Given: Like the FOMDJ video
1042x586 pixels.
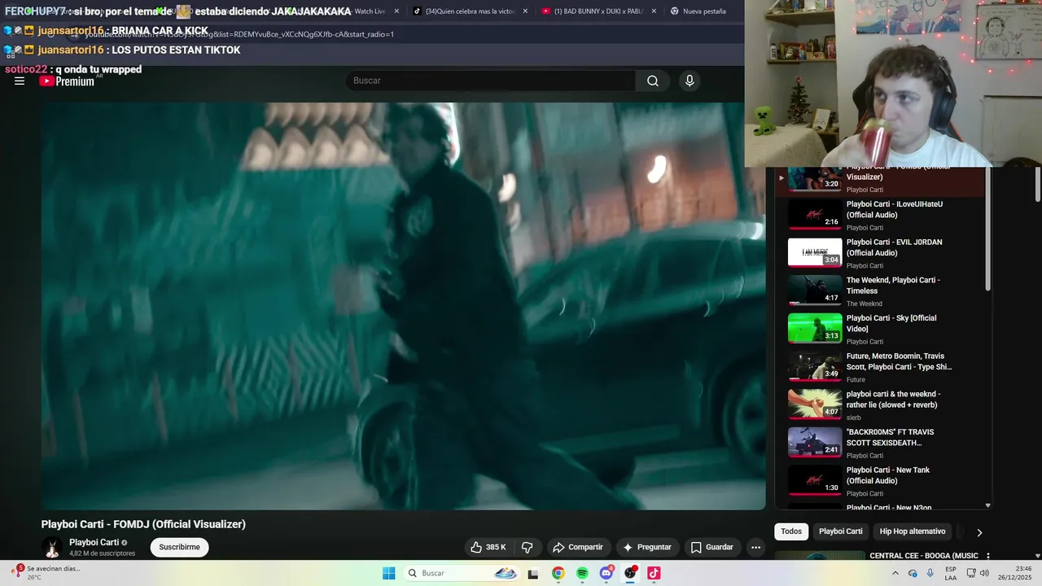Looking at the screenshot, I should click(x=488, y=547).
